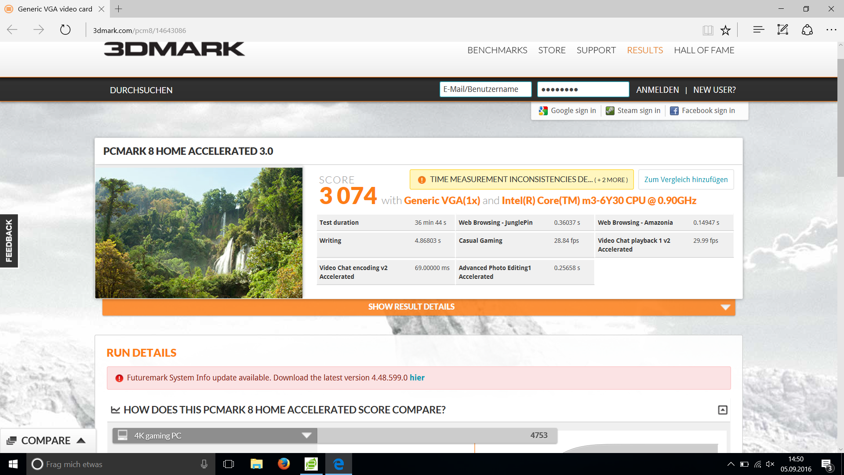Launch Firefox from the taskbar

point(284,464)
